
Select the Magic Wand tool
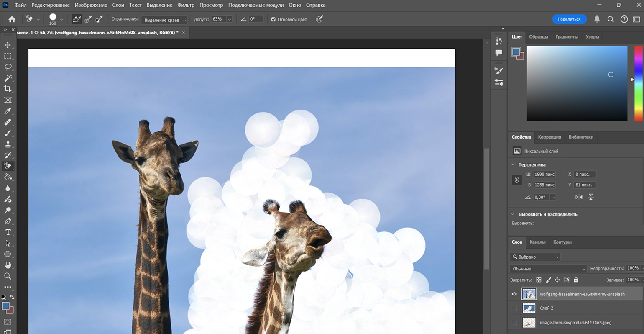click(8, 78)
